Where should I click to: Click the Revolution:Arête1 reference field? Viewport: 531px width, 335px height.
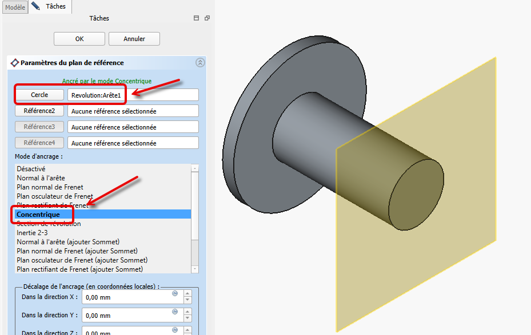pyautogui.click(x=133, y=95)
